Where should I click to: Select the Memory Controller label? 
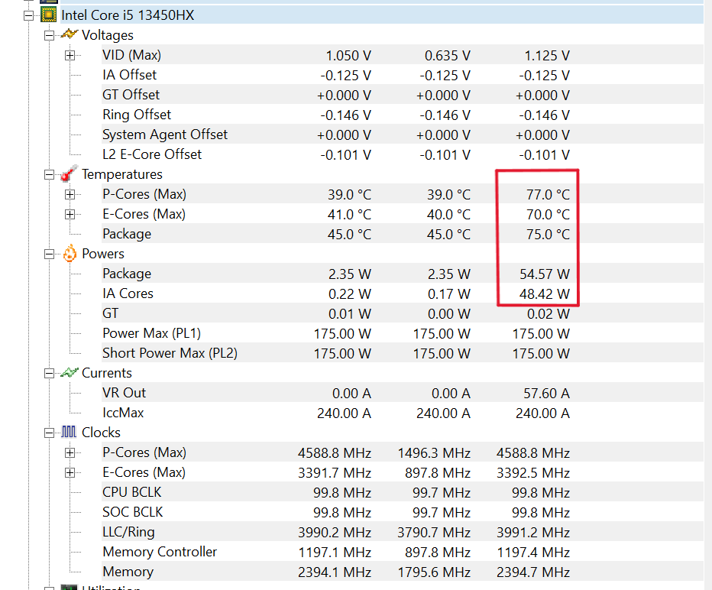pyautogui.click(x=160, y=553)
